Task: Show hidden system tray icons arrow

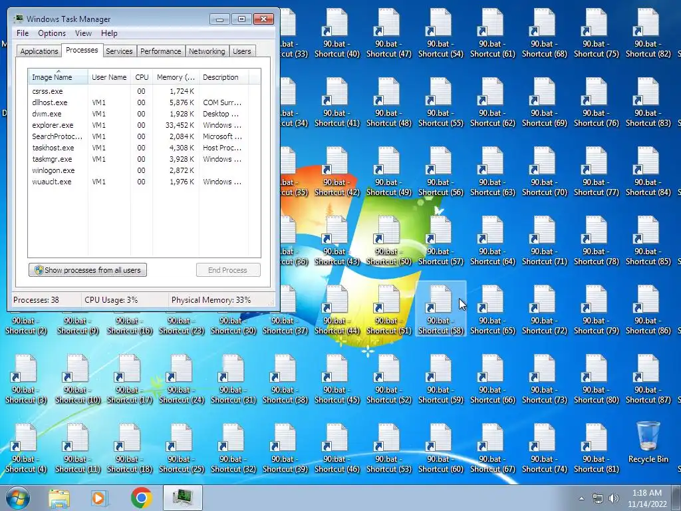Action: point(581,498)
